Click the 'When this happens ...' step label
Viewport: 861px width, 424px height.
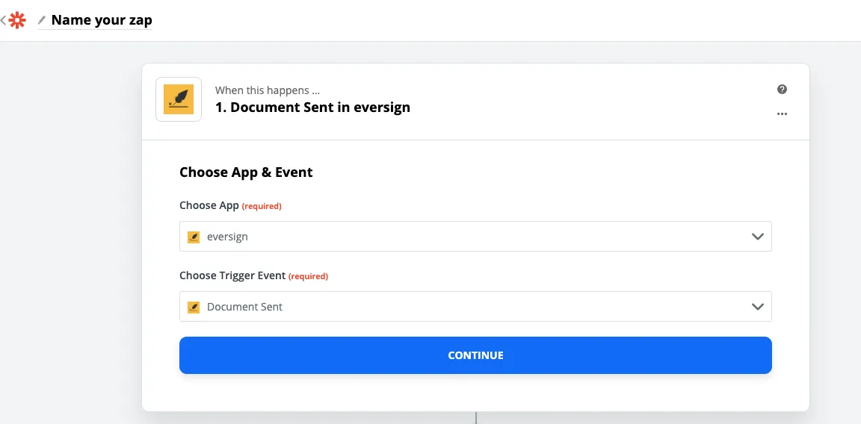pyautogui.click(x=268, y=90)
